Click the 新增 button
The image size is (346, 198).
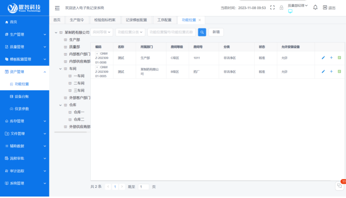[x=216, y=32]
